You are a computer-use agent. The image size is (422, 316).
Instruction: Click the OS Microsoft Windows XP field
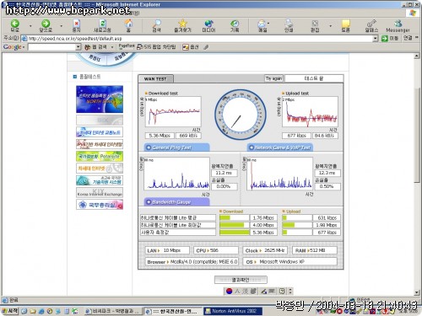(x=289, y=261)
